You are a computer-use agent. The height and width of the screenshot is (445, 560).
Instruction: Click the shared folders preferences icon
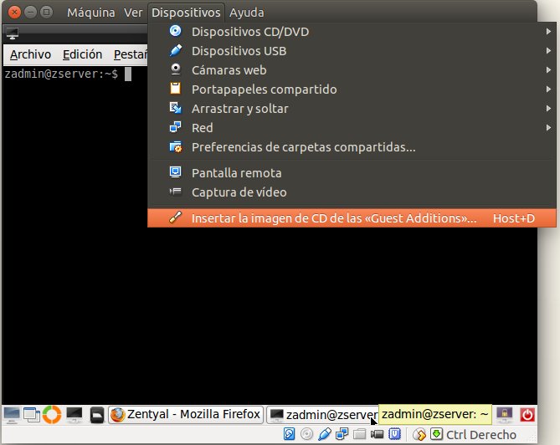coord(176,146)
